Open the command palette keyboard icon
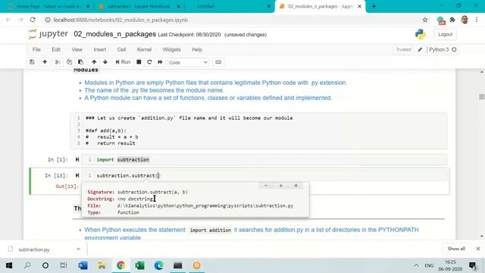Screen dimensions: 485x273 218,62
